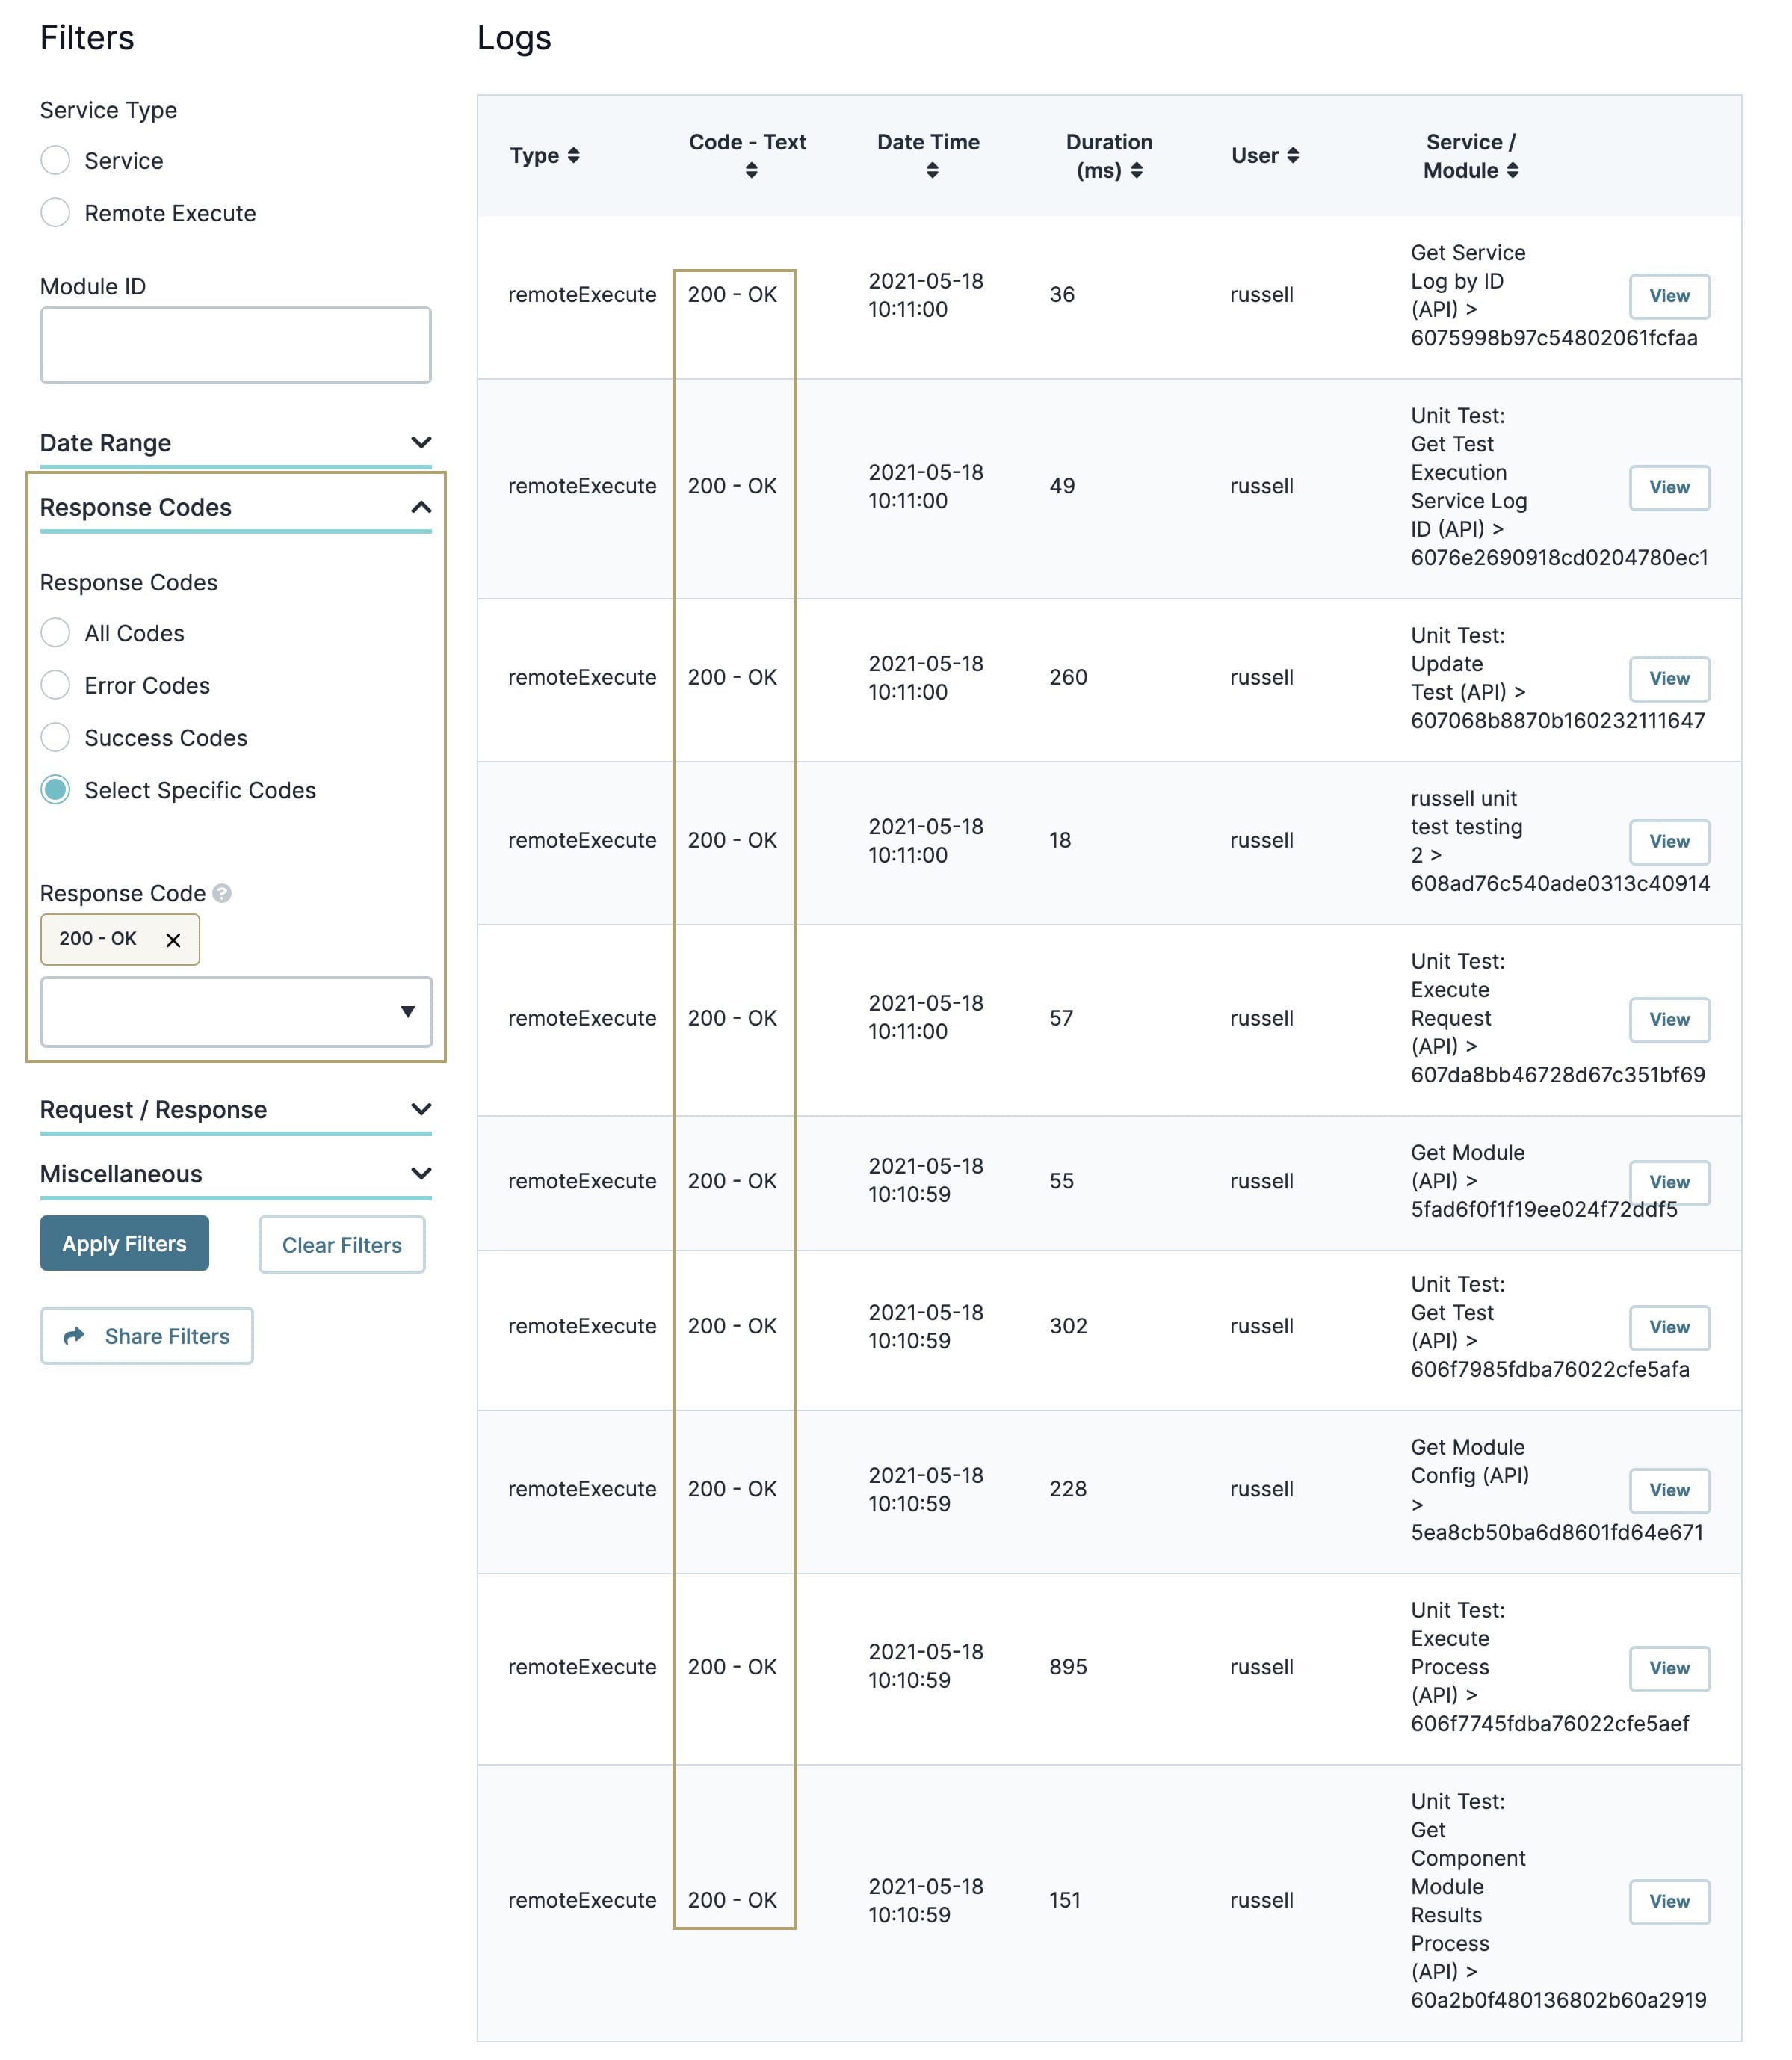Click duration value 260
This screenshot has height=2060, width=1792.
(1068, 677)
